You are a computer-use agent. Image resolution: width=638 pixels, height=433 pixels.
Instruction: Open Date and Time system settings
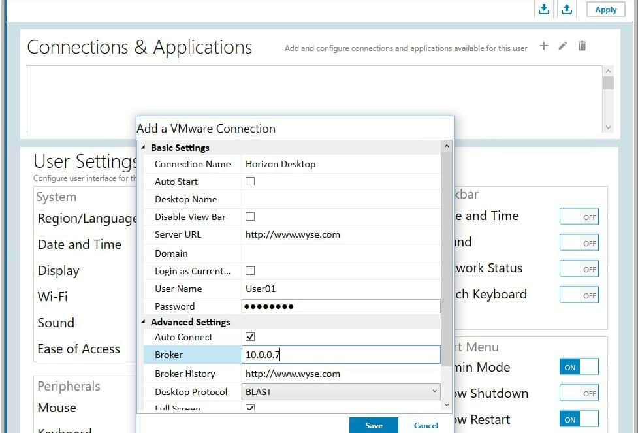pyautogui.click(x=80, y=244)
